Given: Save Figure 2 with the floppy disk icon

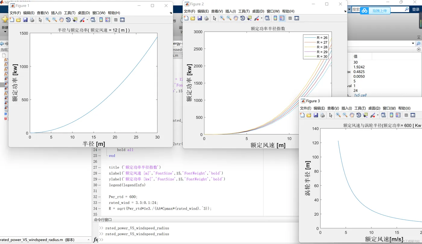Looking at the screenshot, I should click(200, 18).
